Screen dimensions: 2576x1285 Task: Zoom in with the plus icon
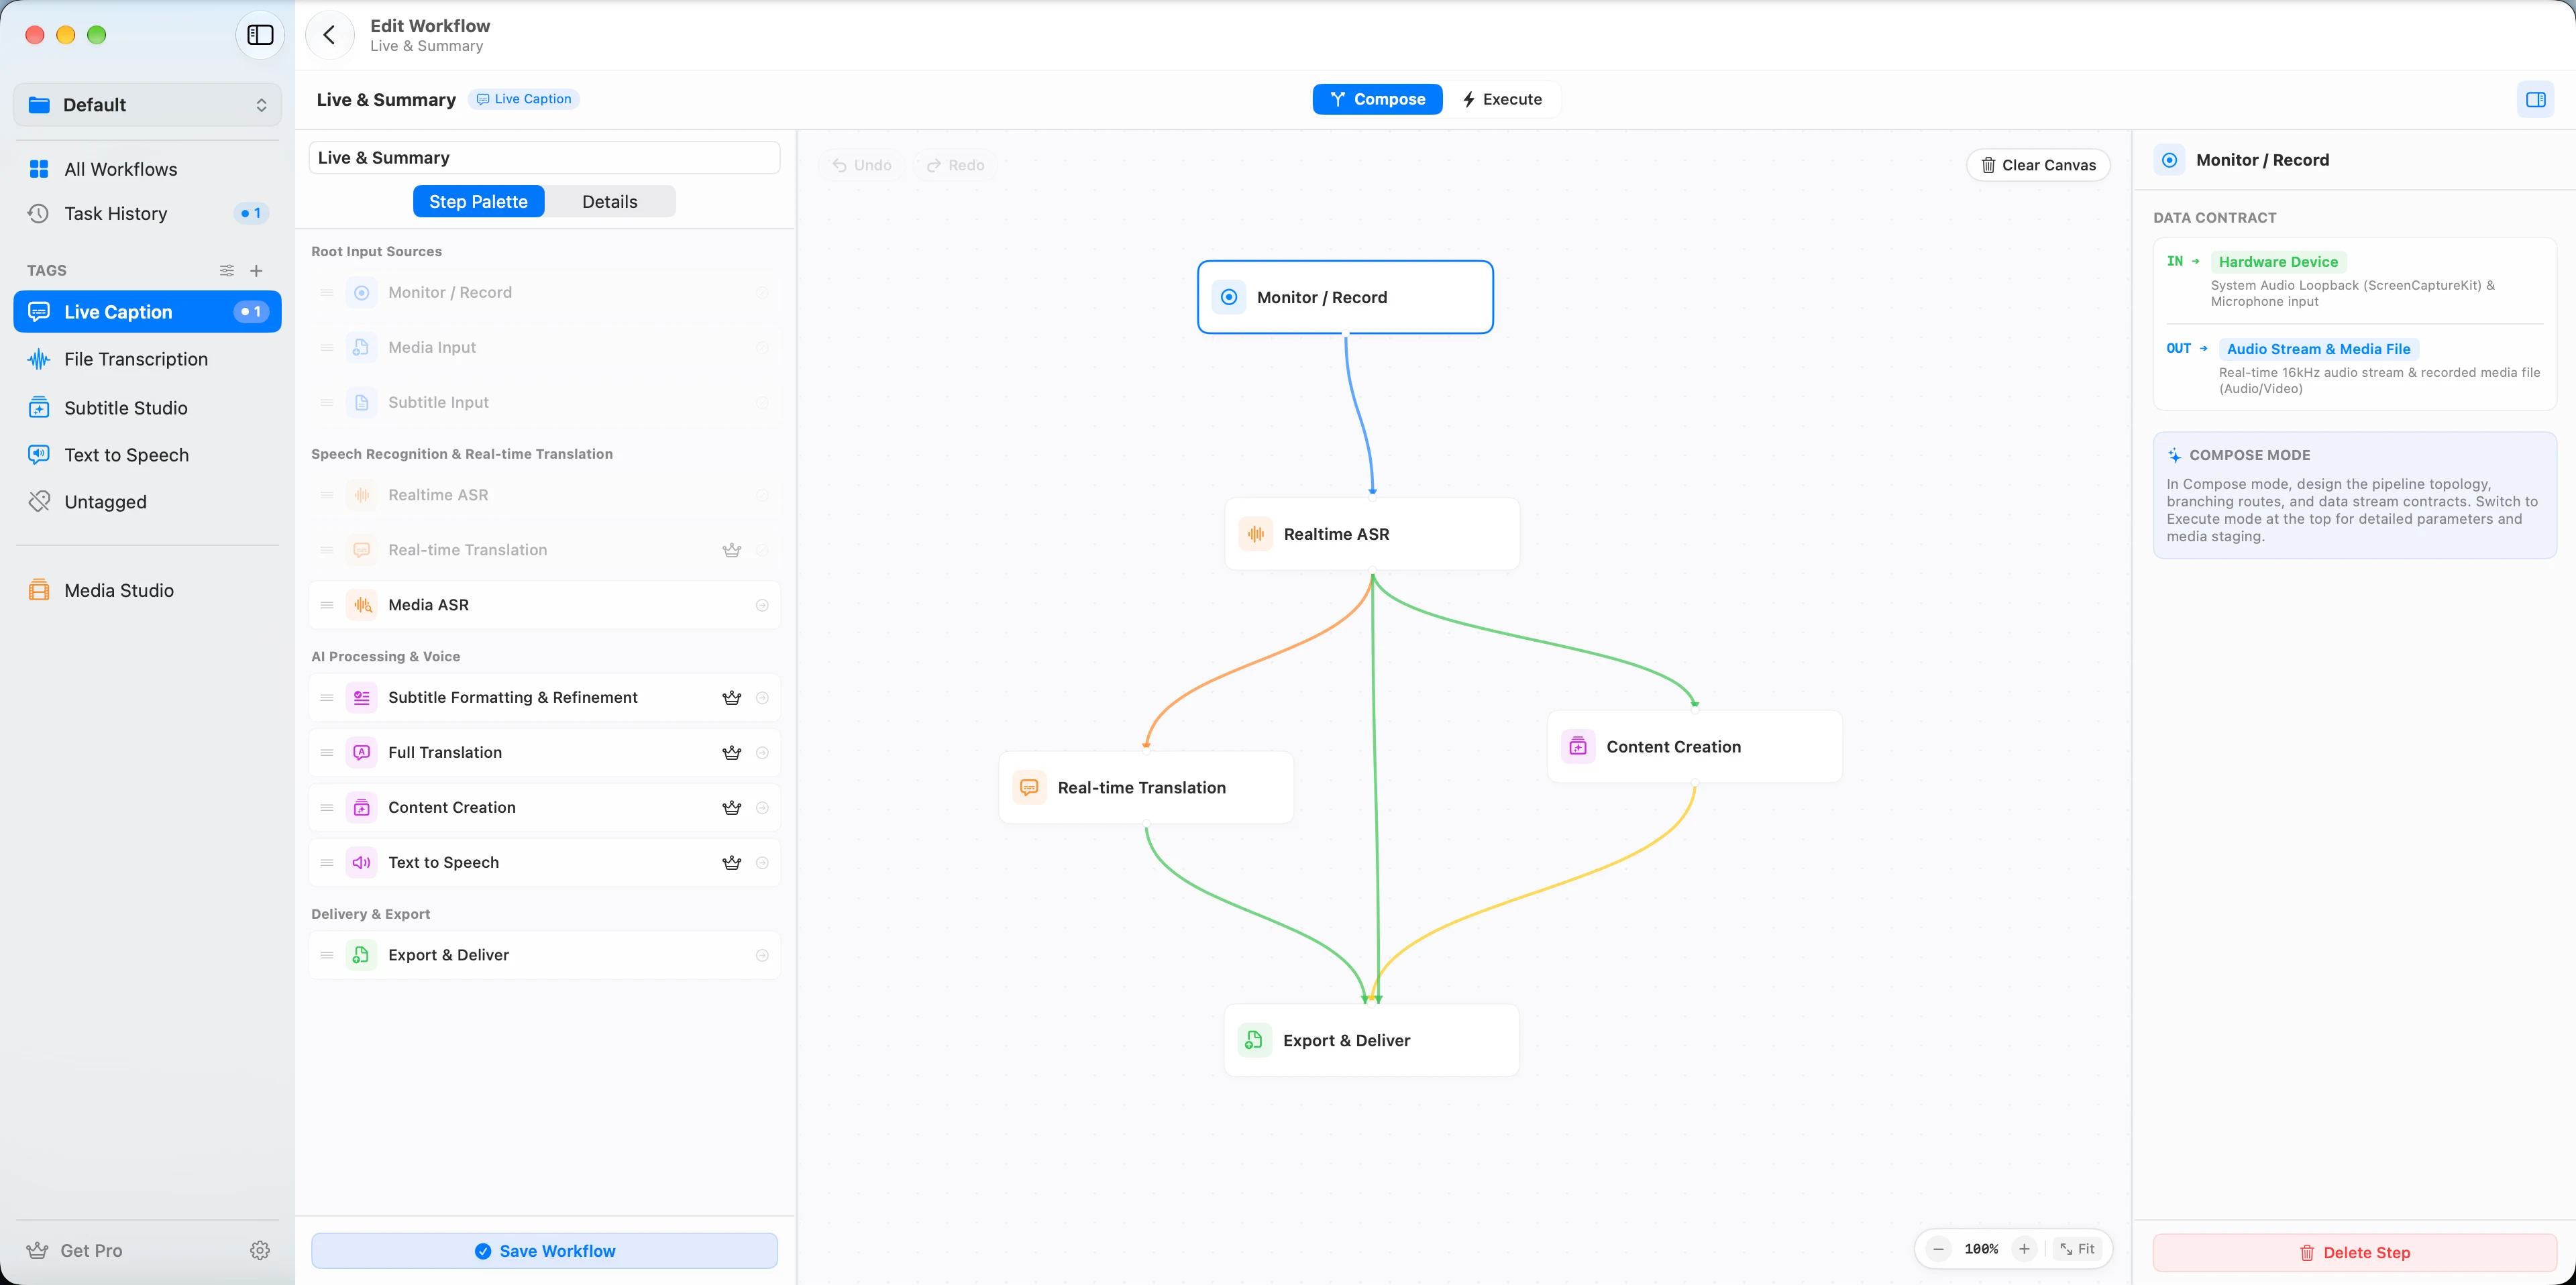(2024, 1248)
